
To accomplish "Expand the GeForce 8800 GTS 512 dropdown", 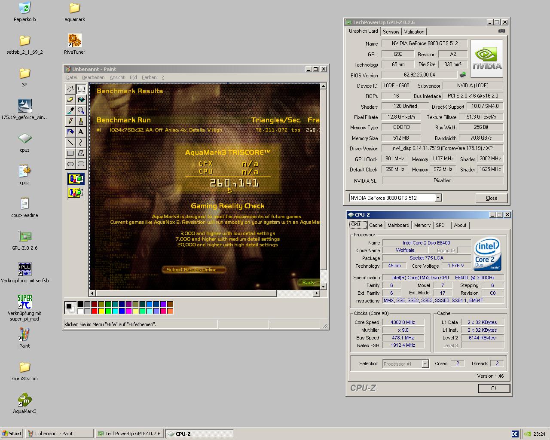I will (x=438, y=198).
